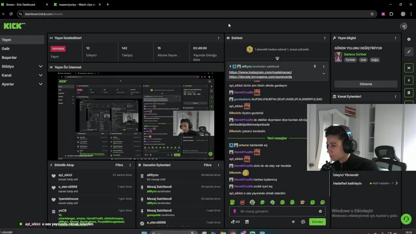
Task: Click the bağış tag
Action: (x=375, y=60)
